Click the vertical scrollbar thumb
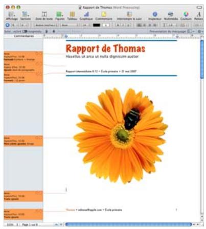This screenshot has height=229, width=206. [x=202, y=59]
